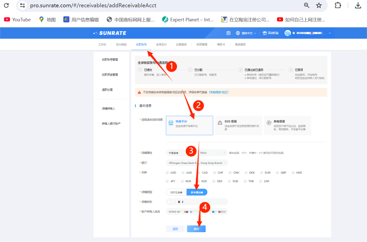
Task: Open the browser extensions puzzle icon
Action: [x=338, y=5]
